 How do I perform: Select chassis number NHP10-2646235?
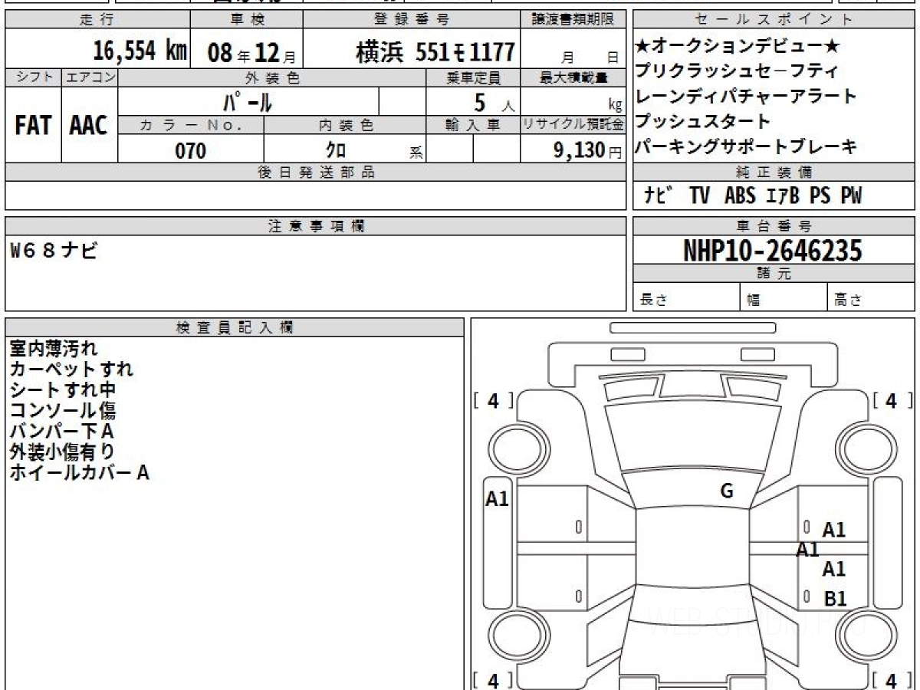click(773, 251)
